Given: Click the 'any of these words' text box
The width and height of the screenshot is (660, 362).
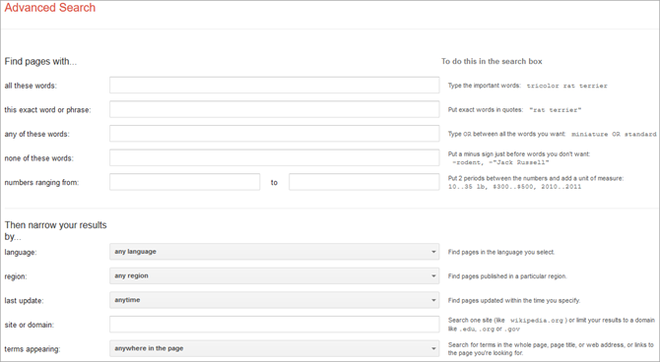Looking at the screenshot, I should pyautogui.click(x=275, y=134).
